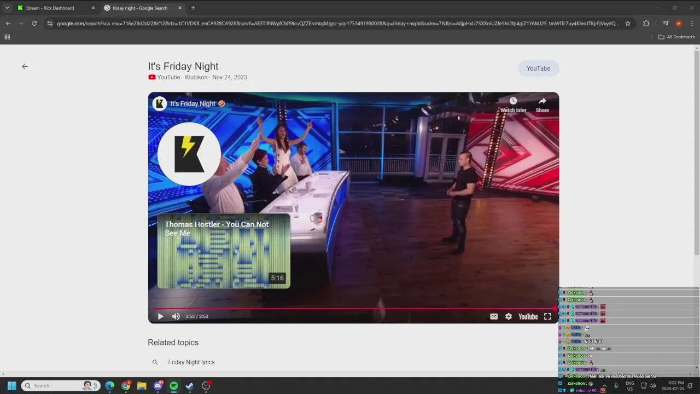Viewport: 700px width, 394px height.
Task: Open OBS Studio from the taskbar
Action: click(206, 386)
